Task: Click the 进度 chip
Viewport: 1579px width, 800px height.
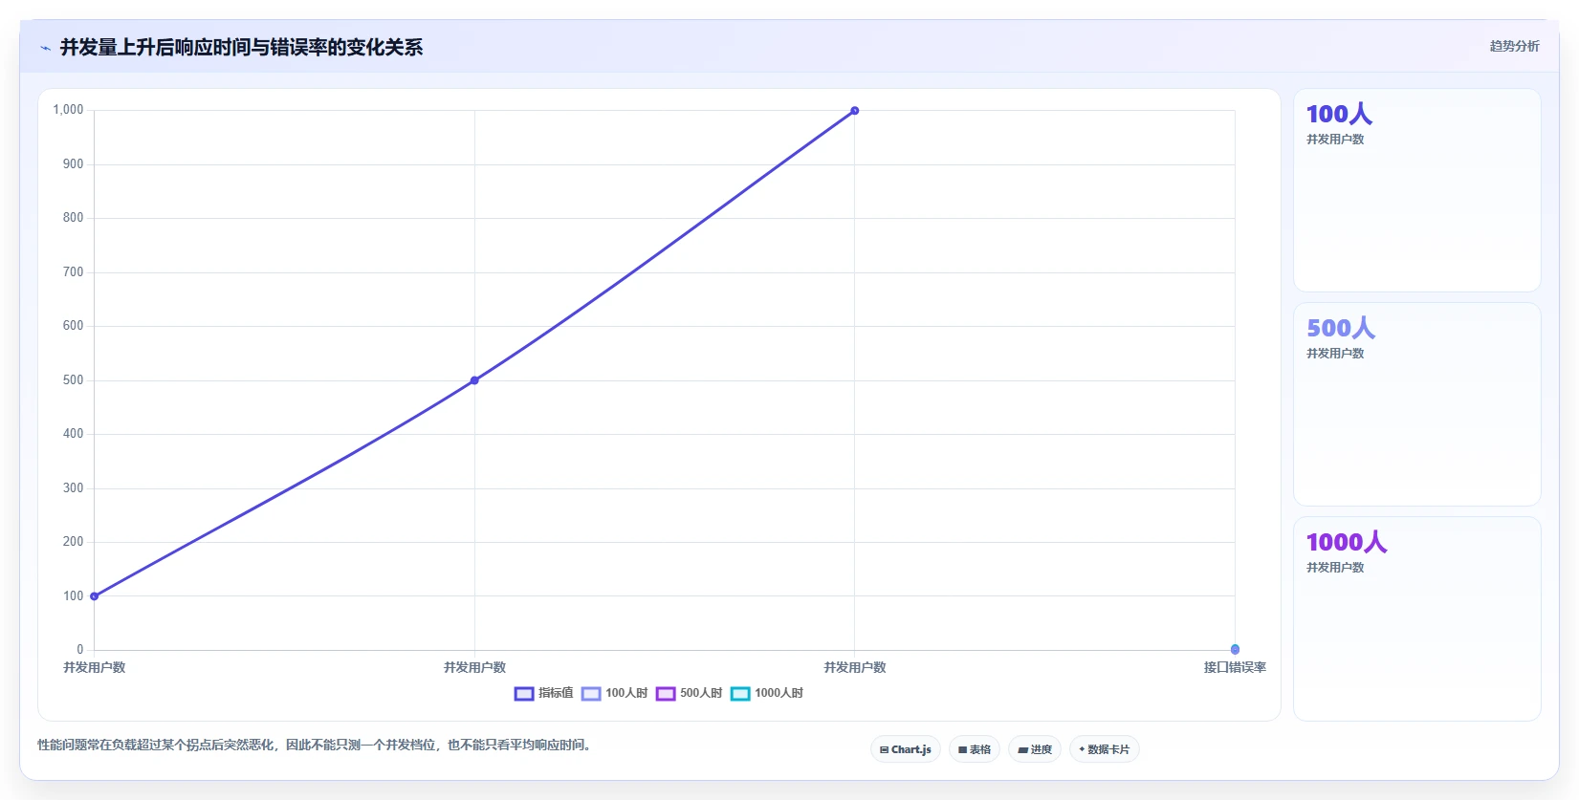Action: (x=1035, y=749)
